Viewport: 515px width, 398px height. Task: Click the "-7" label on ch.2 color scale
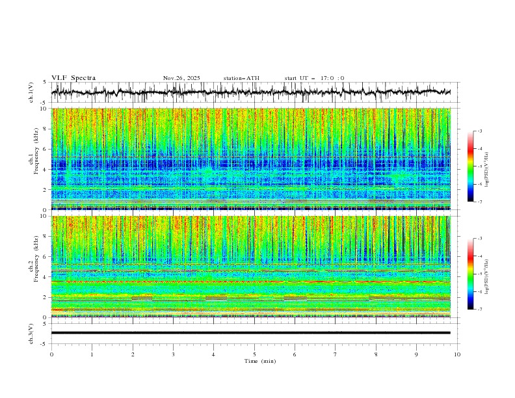479,309
